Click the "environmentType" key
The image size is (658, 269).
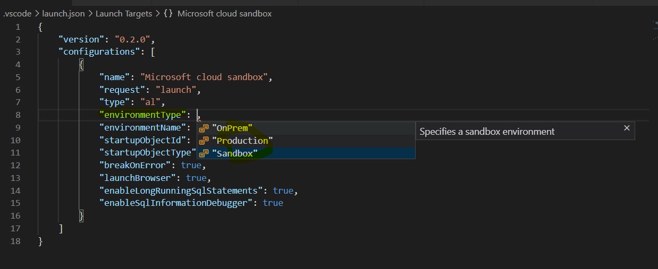[x=142, y=115]
